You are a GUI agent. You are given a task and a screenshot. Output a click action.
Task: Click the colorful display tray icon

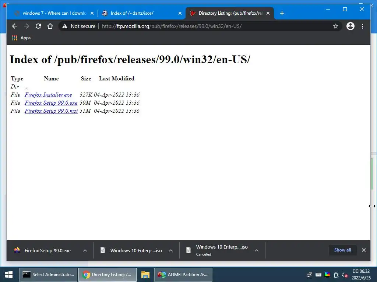327,275
